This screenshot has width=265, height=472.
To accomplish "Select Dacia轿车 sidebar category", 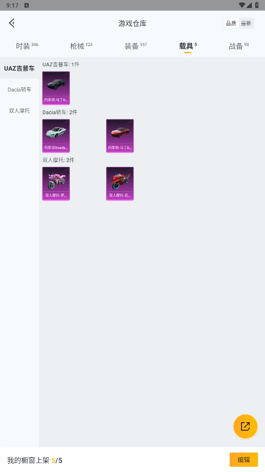I will (20, 89).
